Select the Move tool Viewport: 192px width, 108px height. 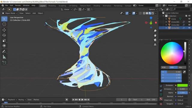click(4, 30)
